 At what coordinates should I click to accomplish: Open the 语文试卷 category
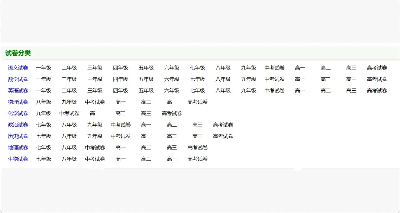(18, 68)
